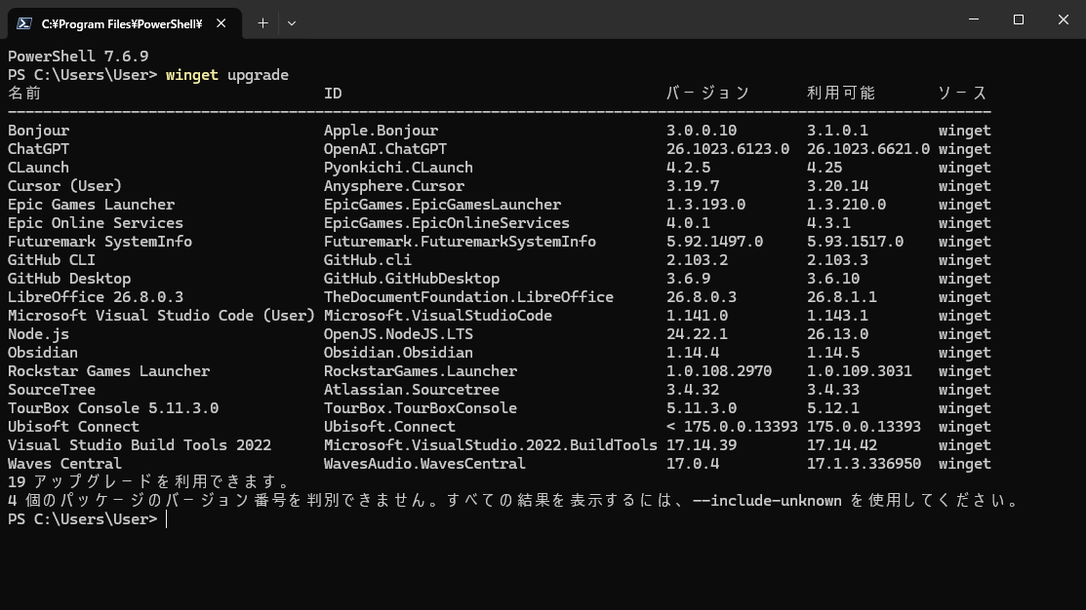The height and width of the screenshot is (610, 1086).
Task: Click the Rockstar Games Launcher name
Action: pos(108,371)
